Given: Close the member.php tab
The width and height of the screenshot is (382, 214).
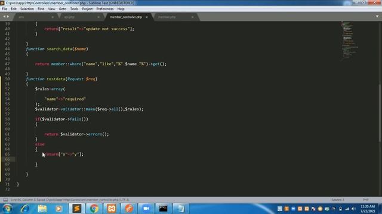Looking at the screenshot, I should pyautogui.click(x=192, y=17).
